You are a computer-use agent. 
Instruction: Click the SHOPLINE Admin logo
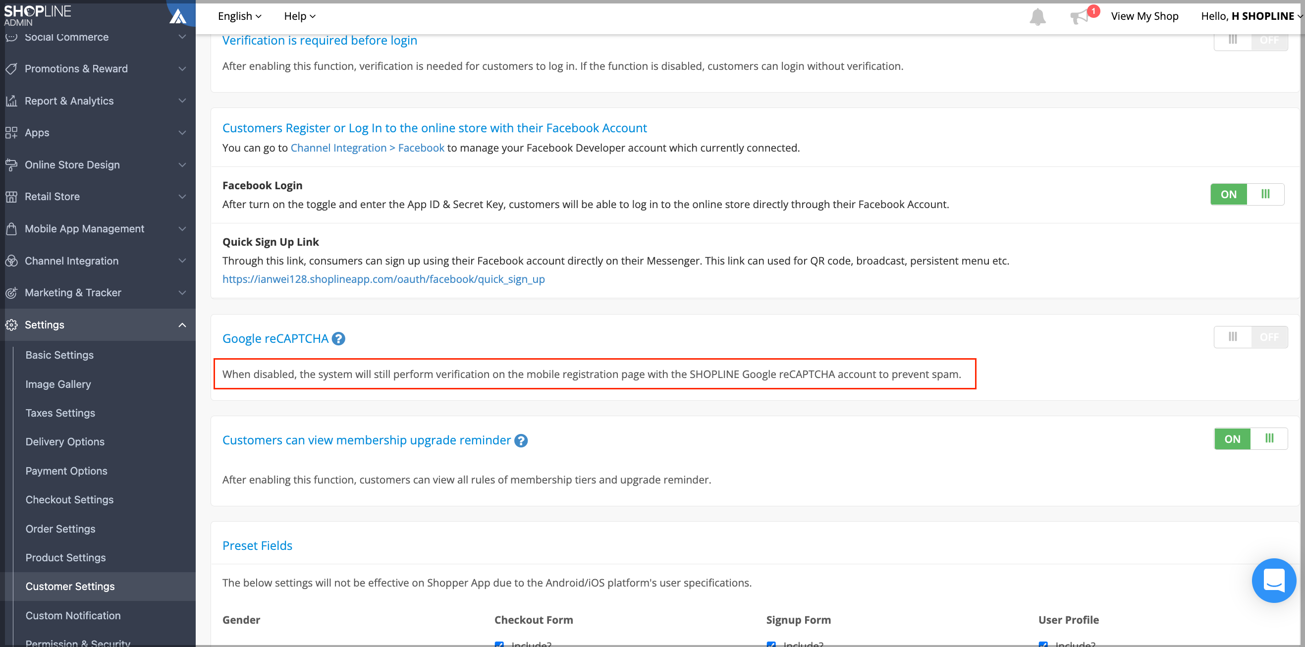pos(38,15)
